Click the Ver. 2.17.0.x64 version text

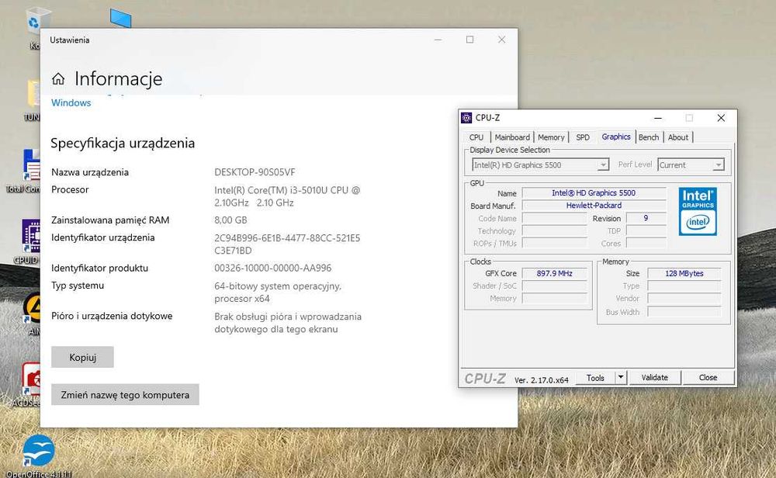tap(542, 380)
